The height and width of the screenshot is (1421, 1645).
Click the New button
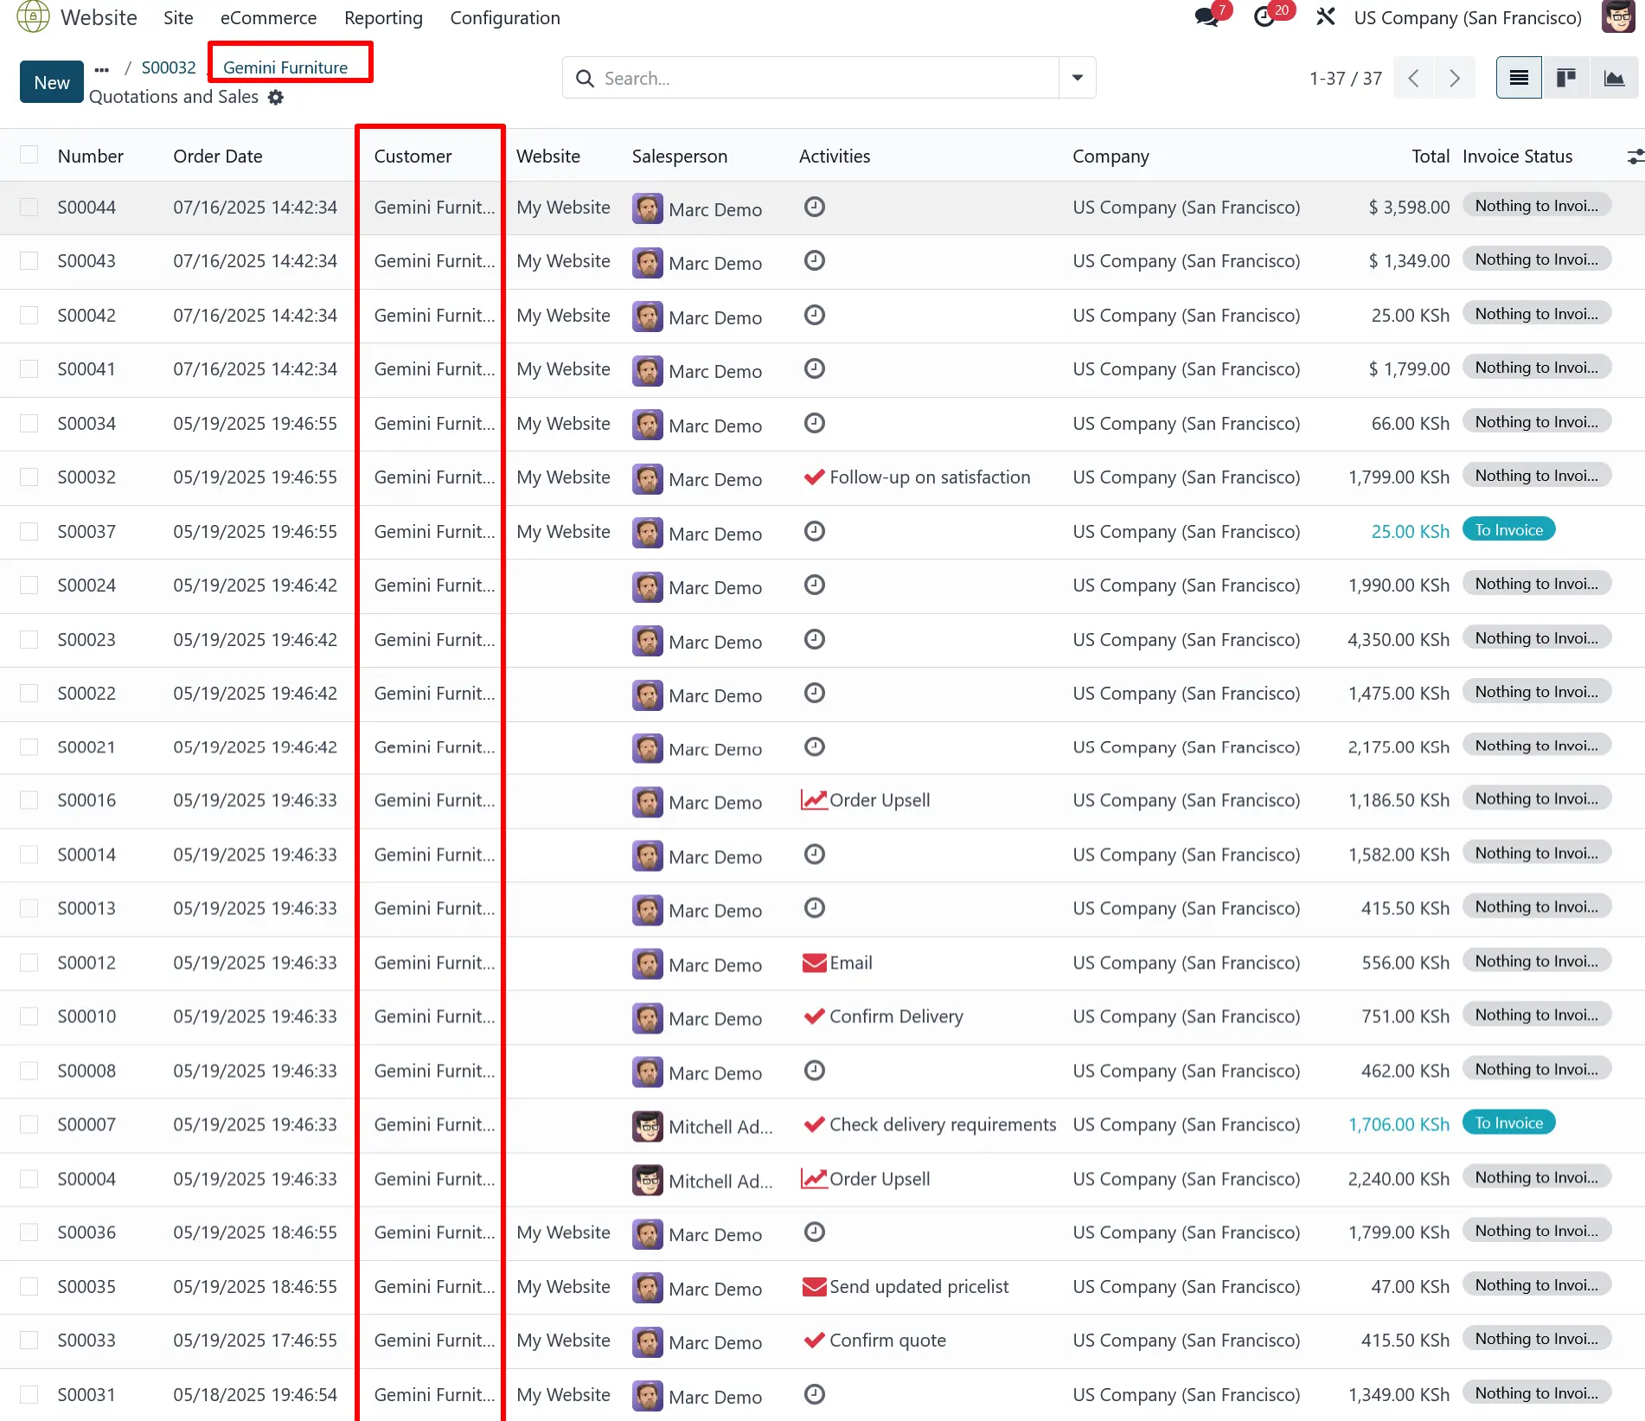[52, 82]
